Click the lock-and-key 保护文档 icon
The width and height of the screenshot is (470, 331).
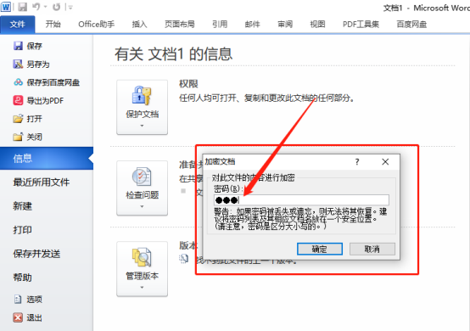[x=142, y=96]
